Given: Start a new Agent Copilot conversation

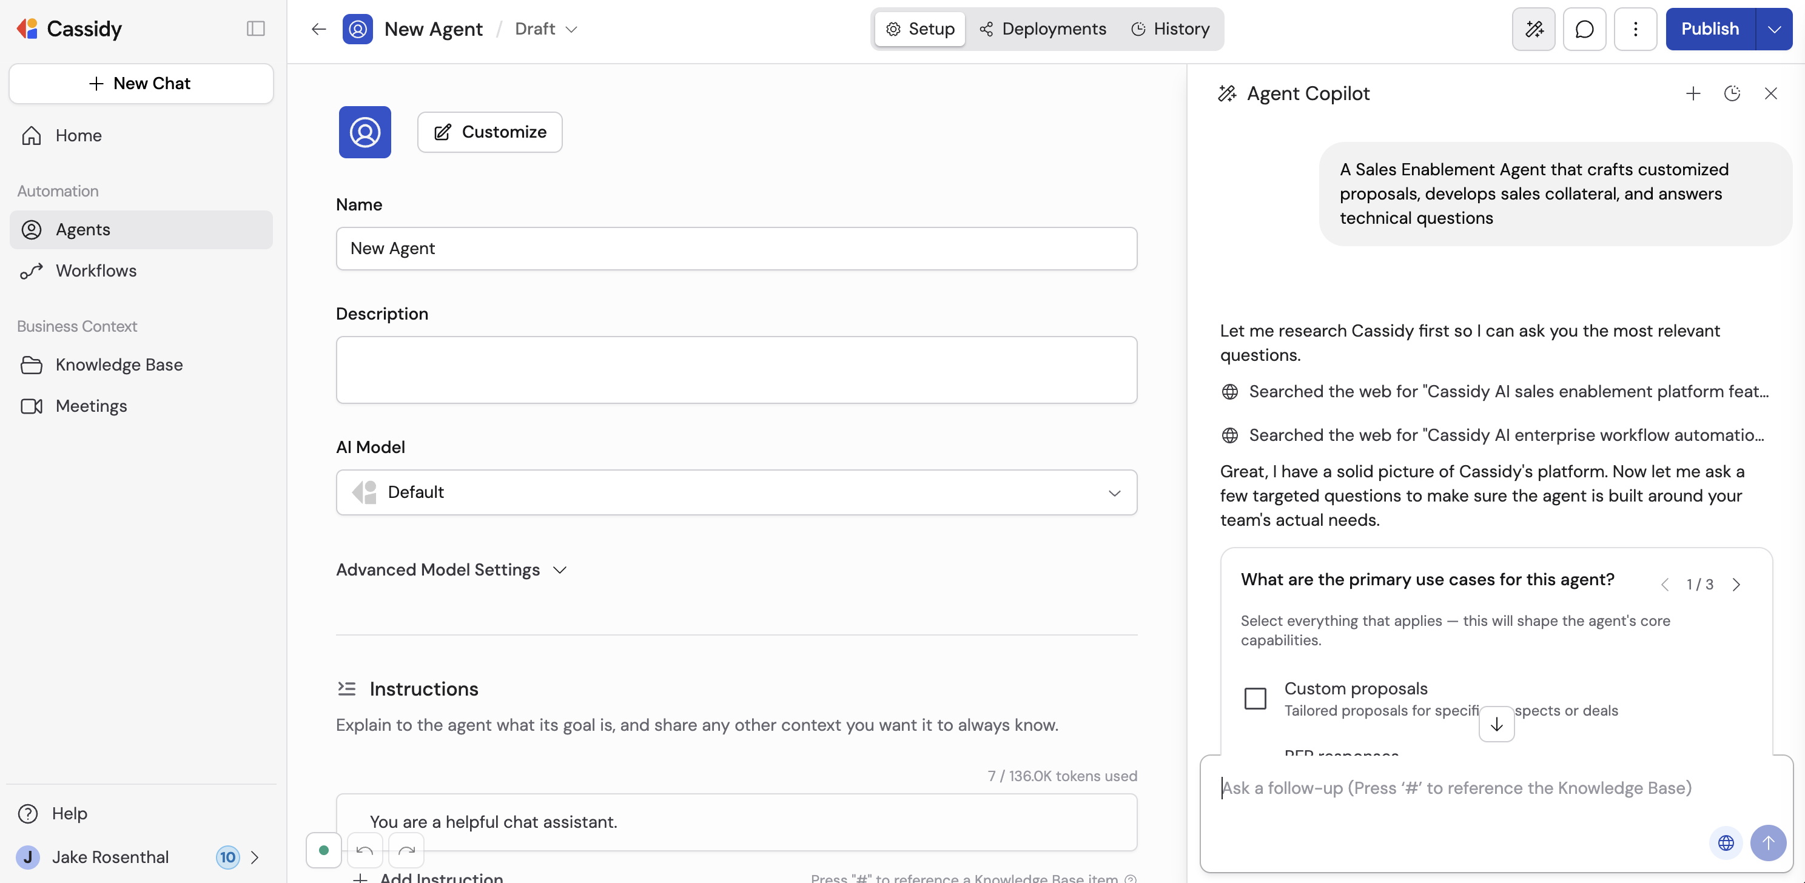Looking at the screenshot, I should pyautogui.click(x=1693, y=93).
